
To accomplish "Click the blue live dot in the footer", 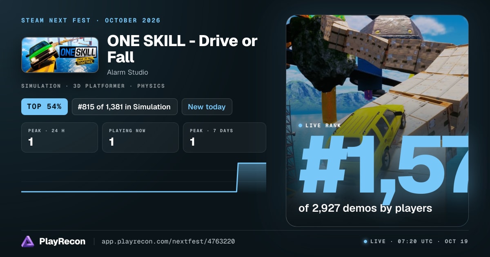I will 365,241.
